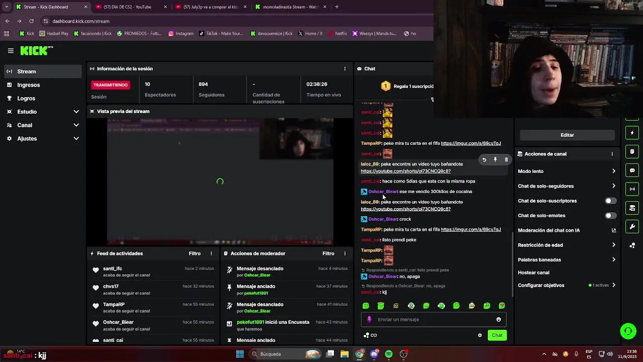The height and width of the screenshot is (362, 643).
Task: Expand Modo lento options arrow
Action: (613, 171)
